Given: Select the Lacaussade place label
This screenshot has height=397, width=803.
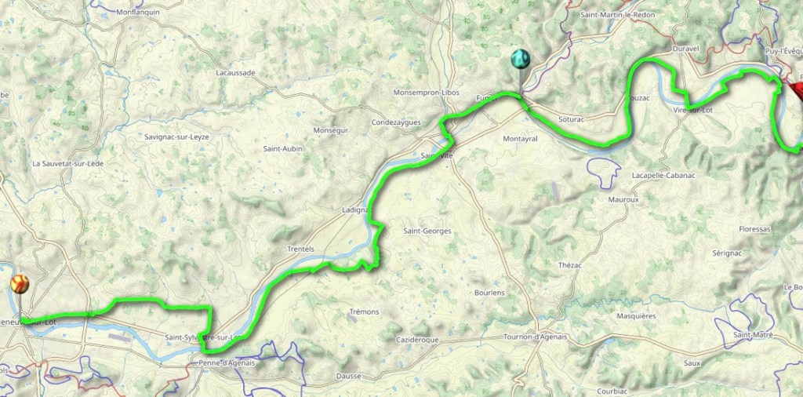Looking at the screenshot, I should (x=235, y=73).
